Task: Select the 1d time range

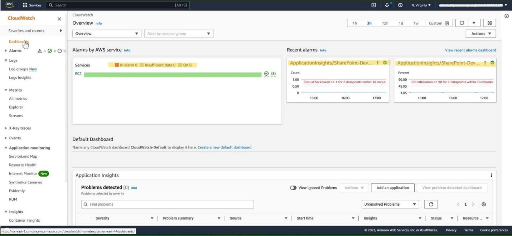Action: pos(401,23)
